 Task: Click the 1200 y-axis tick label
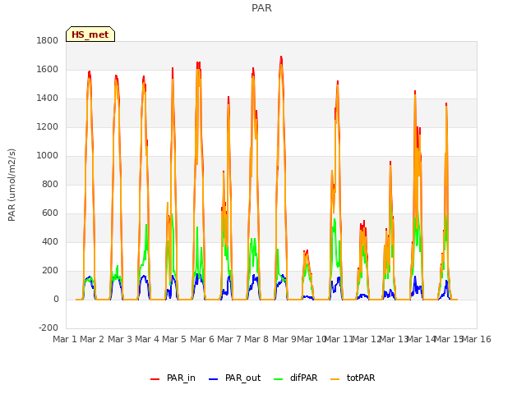48,127
